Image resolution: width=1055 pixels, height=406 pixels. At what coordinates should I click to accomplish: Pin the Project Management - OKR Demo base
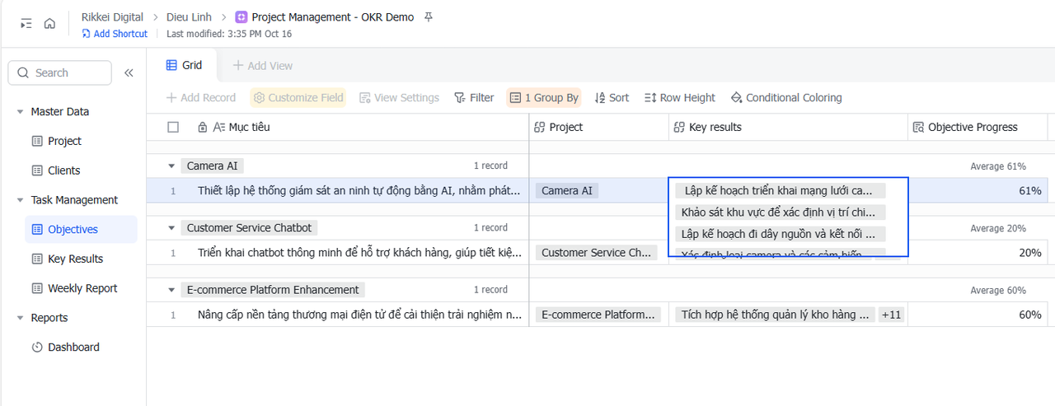tap(428, 17)
